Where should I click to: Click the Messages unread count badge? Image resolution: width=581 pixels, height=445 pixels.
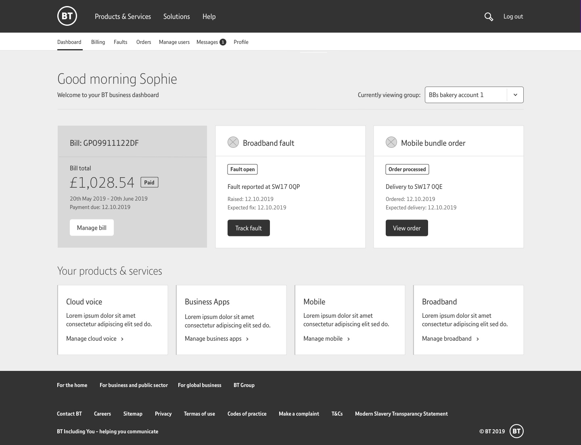tap(223, 42)
